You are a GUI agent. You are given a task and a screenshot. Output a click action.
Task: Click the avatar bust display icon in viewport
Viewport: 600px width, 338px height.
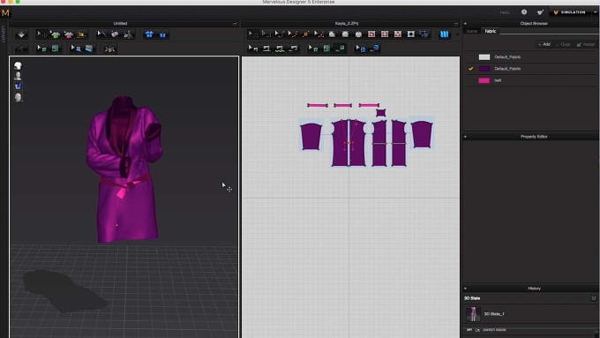18,76
